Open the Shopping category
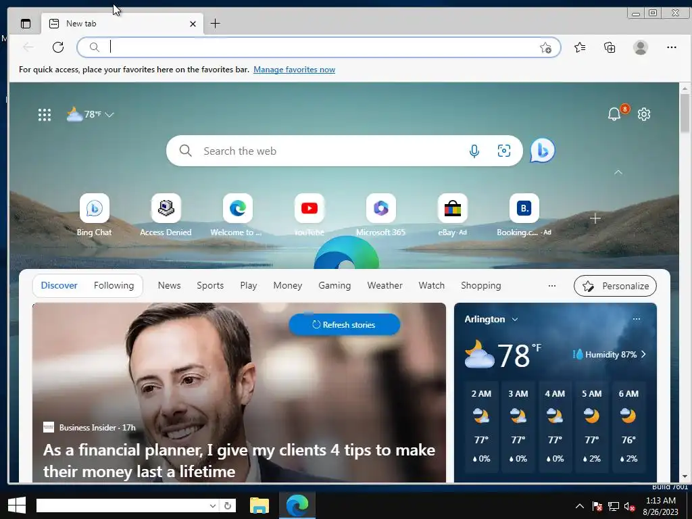The image size is (692, 519). pyautogui.click(x=481, y=286)
